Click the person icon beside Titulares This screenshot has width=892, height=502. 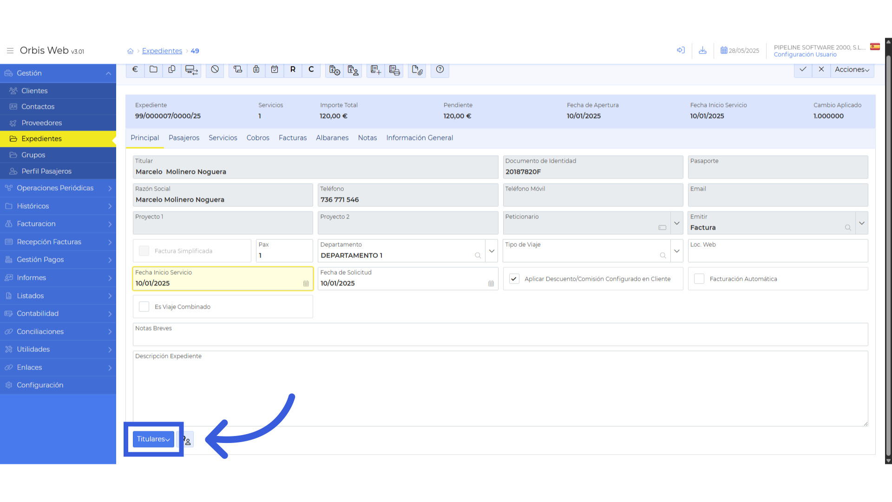tap(187, 440)
